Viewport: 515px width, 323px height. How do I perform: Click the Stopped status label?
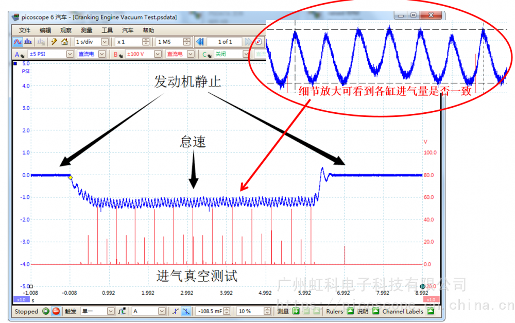(26, 311)
